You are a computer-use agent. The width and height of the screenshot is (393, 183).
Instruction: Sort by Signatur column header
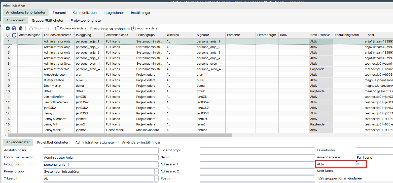click(210, 35)
